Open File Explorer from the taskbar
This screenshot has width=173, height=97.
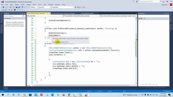pyautogui.click(x=25, y=95)
